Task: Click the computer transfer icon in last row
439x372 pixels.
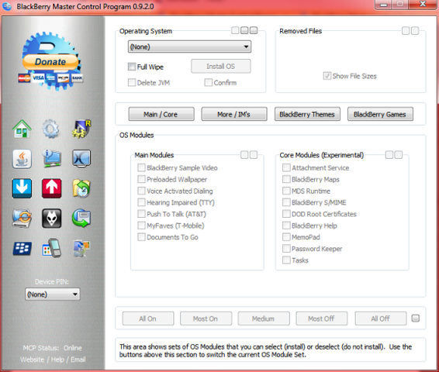Action: [81, 248]
